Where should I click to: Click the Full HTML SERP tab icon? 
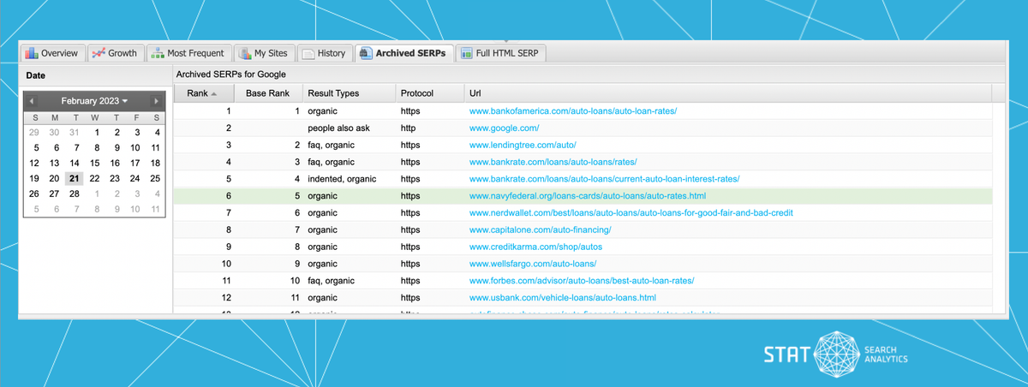pos(467,53)
